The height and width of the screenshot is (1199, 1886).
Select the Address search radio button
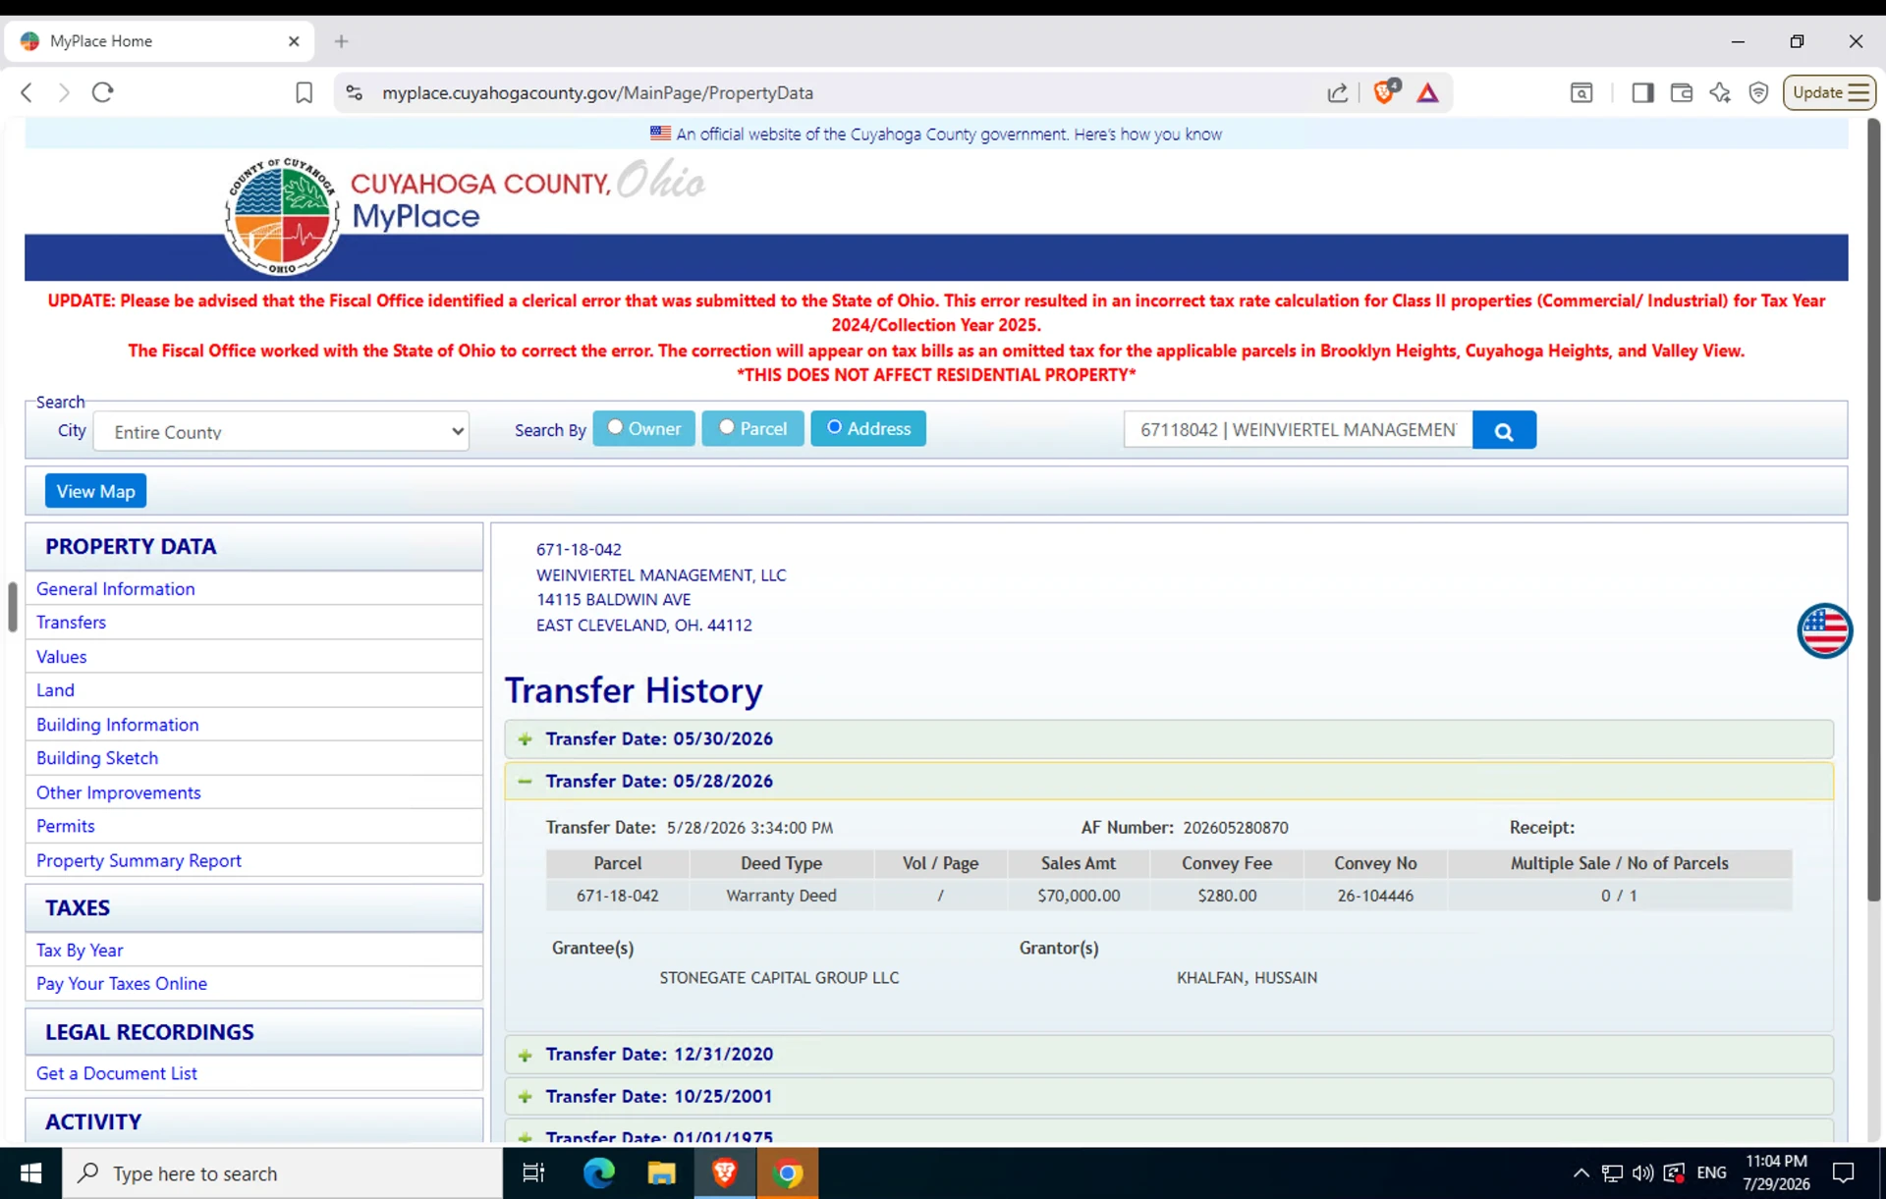point(834,427)
